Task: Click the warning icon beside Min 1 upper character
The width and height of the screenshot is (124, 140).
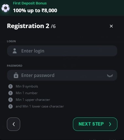Action: (x=10, y=100)
